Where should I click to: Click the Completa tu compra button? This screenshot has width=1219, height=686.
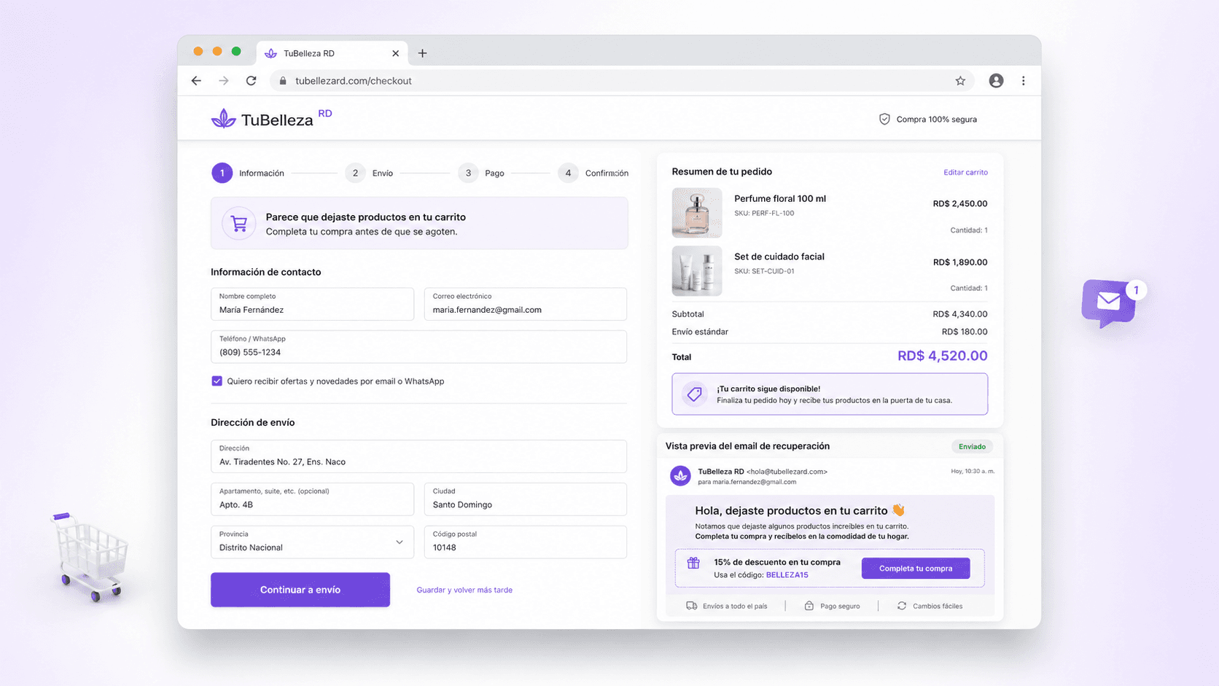pyautogui.click(x=916, y=569)
